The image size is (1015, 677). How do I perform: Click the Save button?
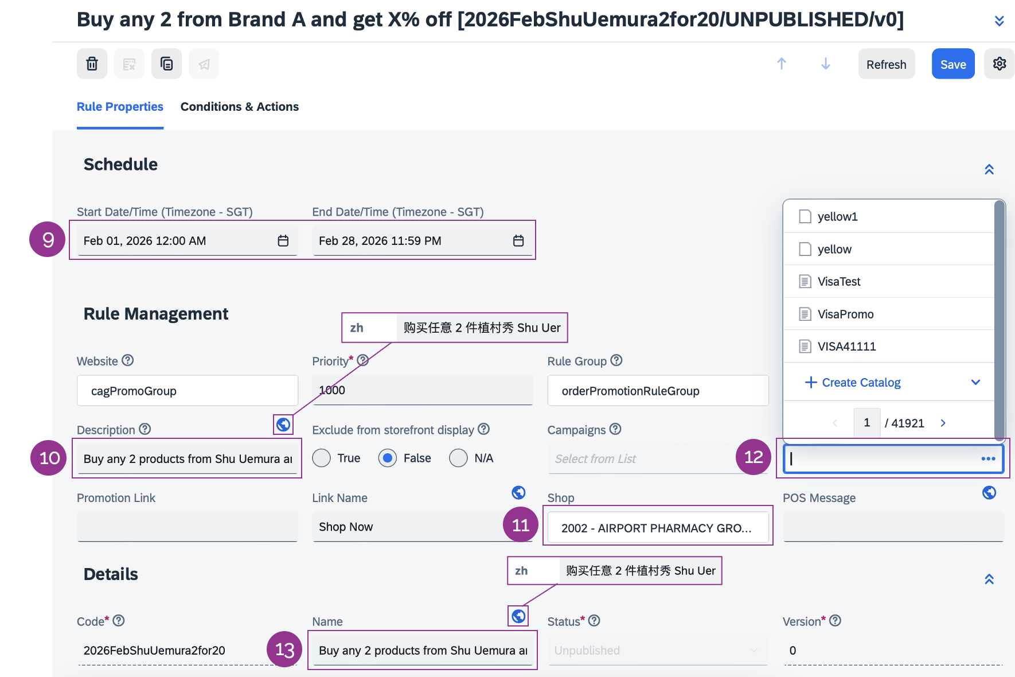click(x=952, y=64)
